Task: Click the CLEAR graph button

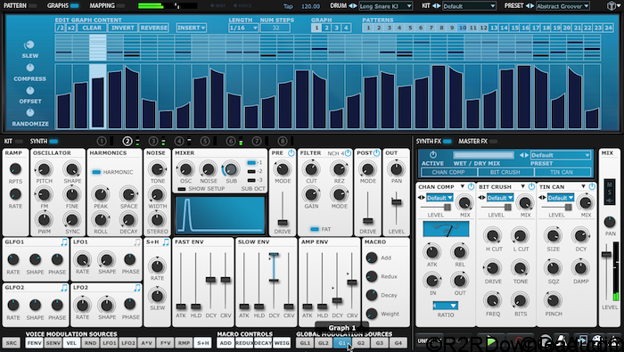Action: (x=92, y=28)
